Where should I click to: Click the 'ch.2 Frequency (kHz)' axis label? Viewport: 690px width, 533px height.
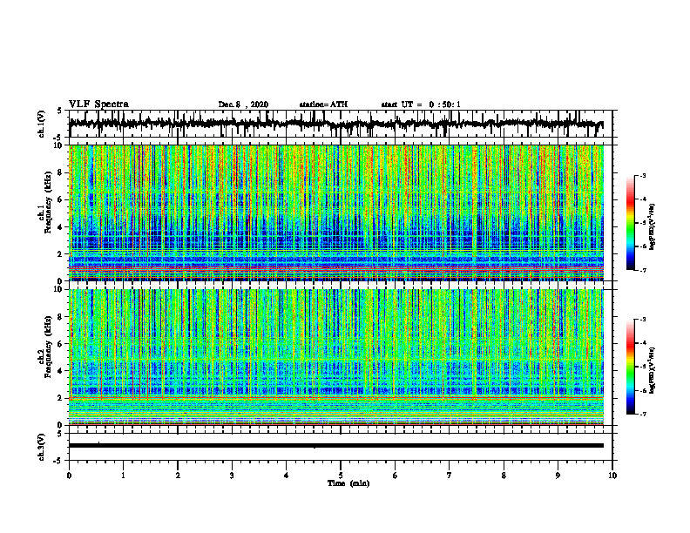coord(44,347)
